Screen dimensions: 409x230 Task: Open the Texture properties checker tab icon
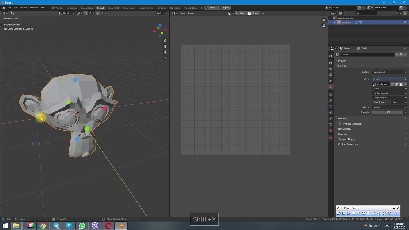(331, 138)
